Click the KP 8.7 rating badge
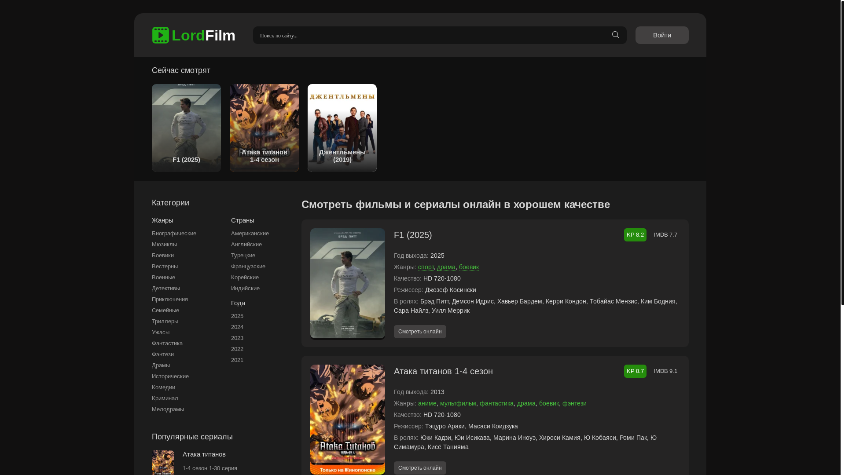845x475 pixels. pos(635,371)
